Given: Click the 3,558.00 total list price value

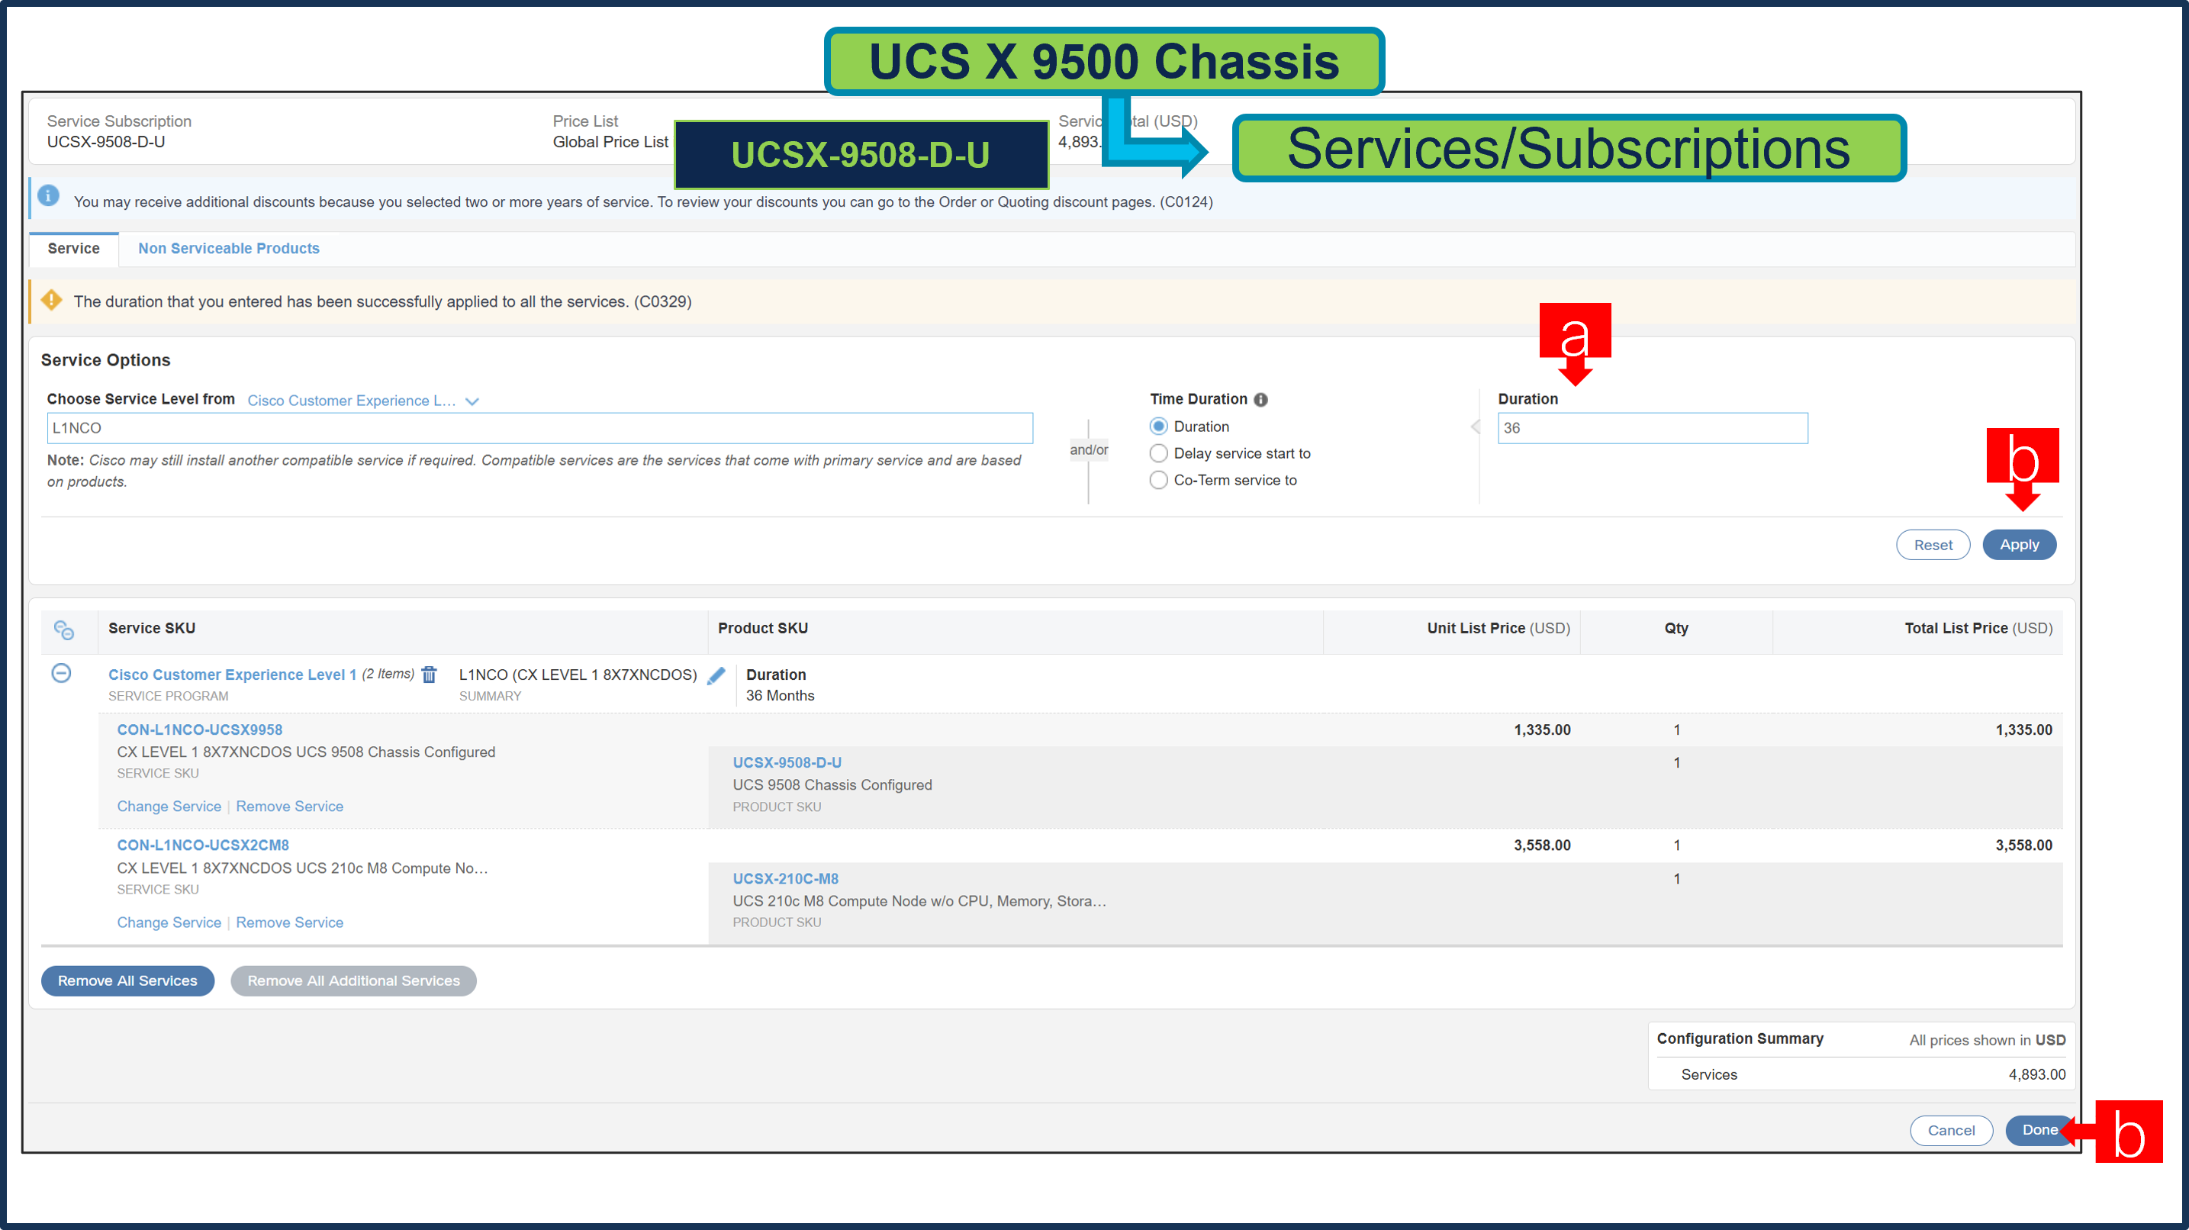Looking at the screenshot, I should tap(2023, 845).
